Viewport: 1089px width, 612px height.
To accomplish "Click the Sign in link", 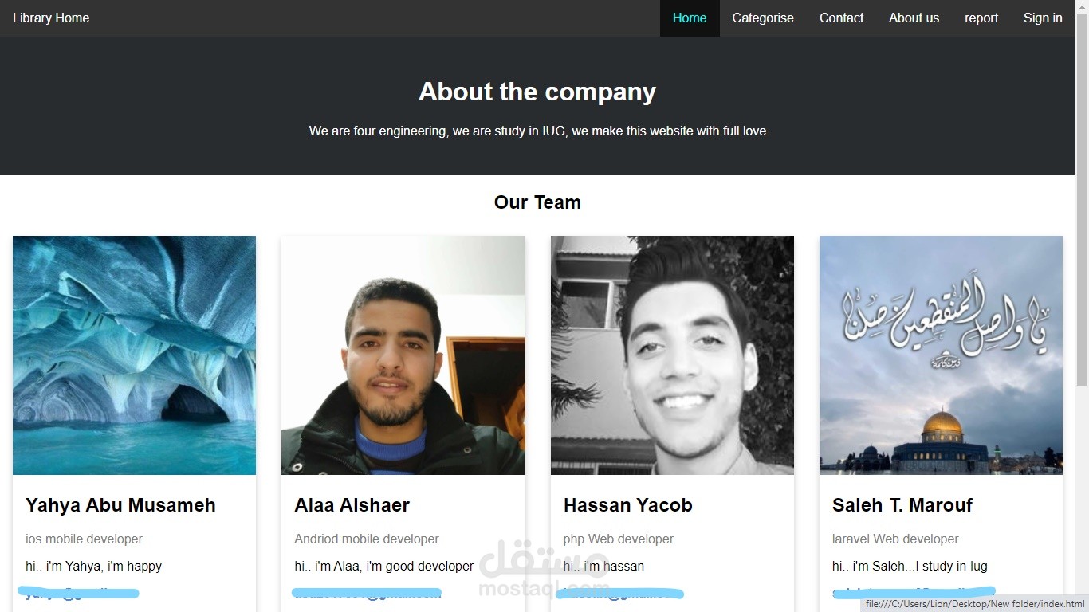I will click(1043, 18).
